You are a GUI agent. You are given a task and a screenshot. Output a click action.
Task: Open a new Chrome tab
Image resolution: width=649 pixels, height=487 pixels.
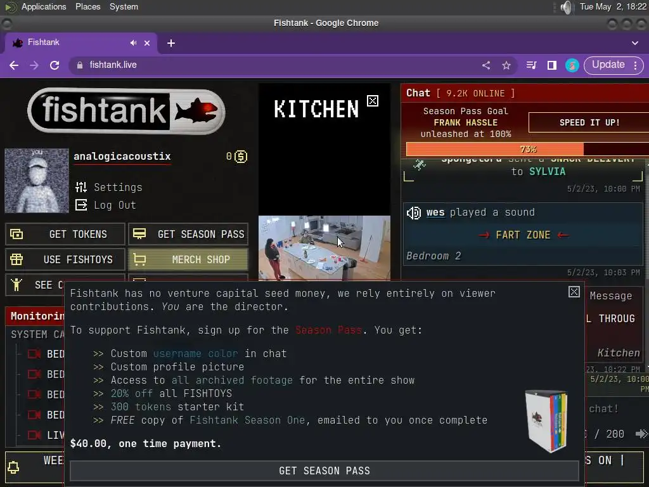(x=171, y=43)
